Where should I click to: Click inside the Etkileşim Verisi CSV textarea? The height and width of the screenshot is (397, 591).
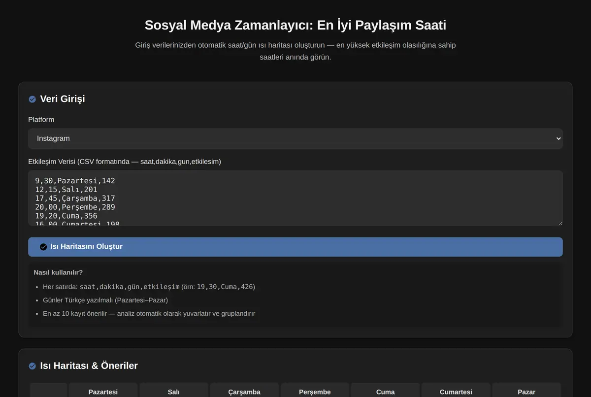295,198
